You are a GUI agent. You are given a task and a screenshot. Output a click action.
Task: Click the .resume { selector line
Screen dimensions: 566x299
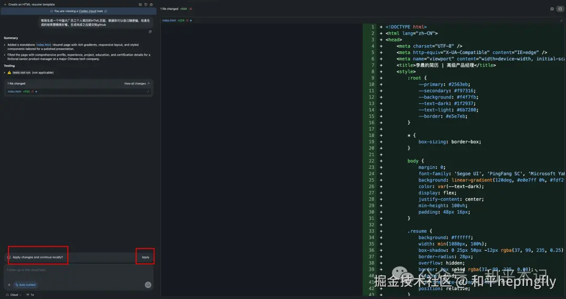pos(420,231)
